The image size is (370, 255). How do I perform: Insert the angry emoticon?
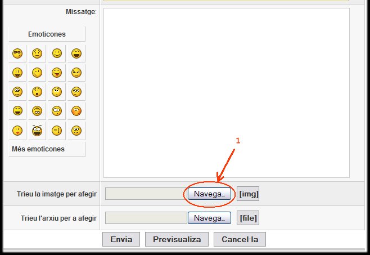pos(76,73)
